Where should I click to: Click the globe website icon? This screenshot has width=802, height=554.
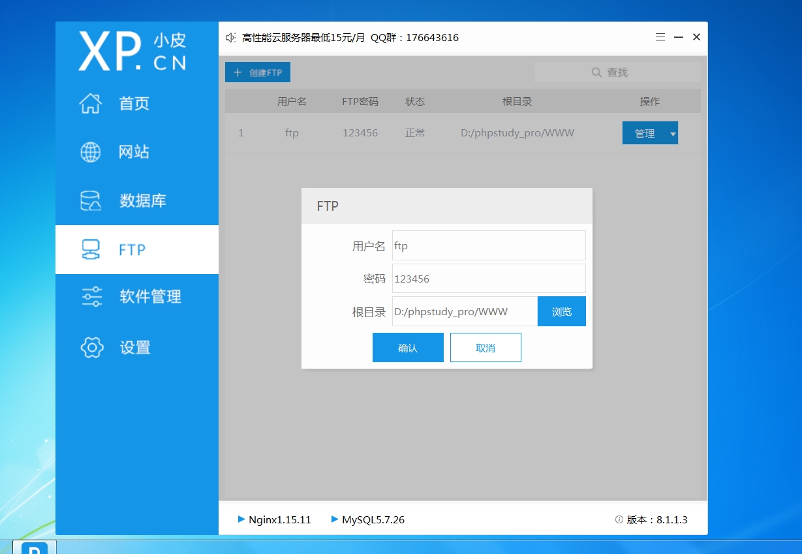click(91, 152)
